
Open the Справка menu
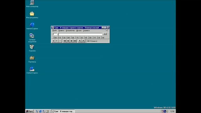(86, 31)
